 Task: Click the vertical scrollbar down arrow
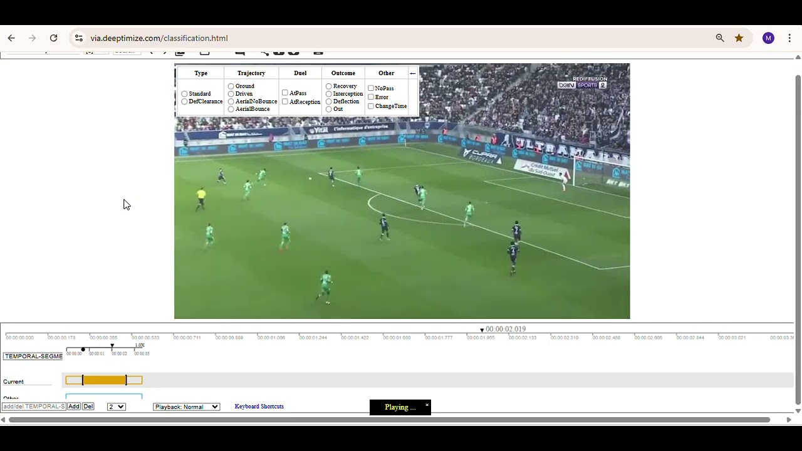tap(798, 411)
